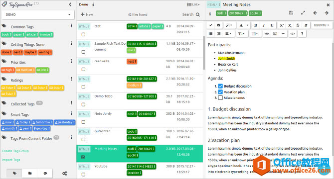This screenshot has width=334, height=179.
Task: Check the Miscelaneous agenda checkbox
Action: click(x=220, y=97)
